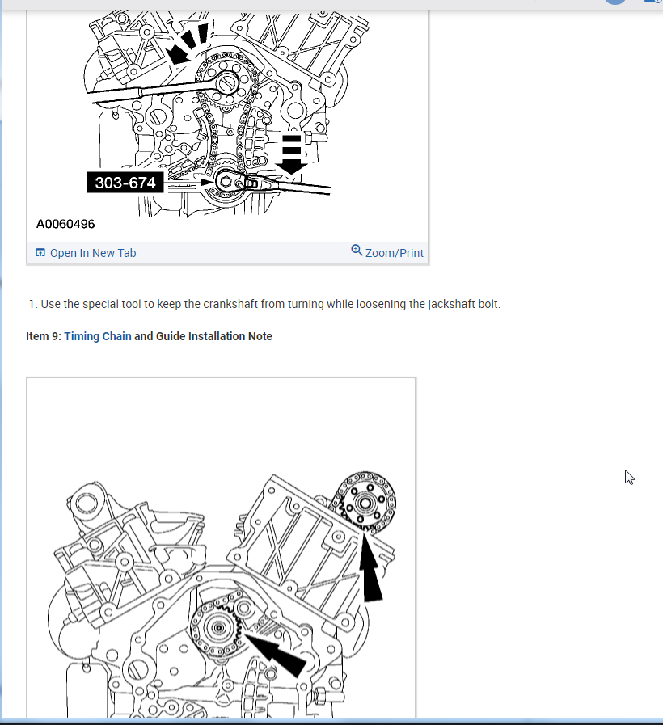Toggle the blue switch in top-right corner

(654, 2)
